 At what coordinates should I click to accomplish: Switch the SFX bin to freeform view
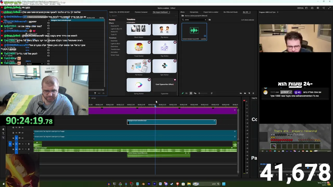tap(195, 93)
